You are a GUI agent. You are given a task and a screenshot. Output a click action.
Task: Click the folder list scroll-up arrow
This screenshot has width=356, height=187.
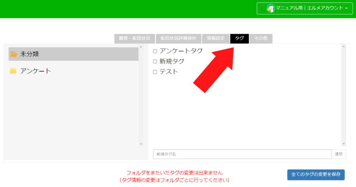[141, 47]
